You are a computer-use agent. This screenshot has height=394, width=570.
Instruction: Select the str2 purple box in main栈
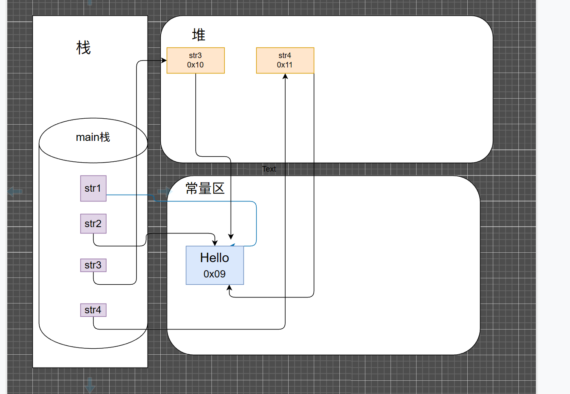pos(93,224)
